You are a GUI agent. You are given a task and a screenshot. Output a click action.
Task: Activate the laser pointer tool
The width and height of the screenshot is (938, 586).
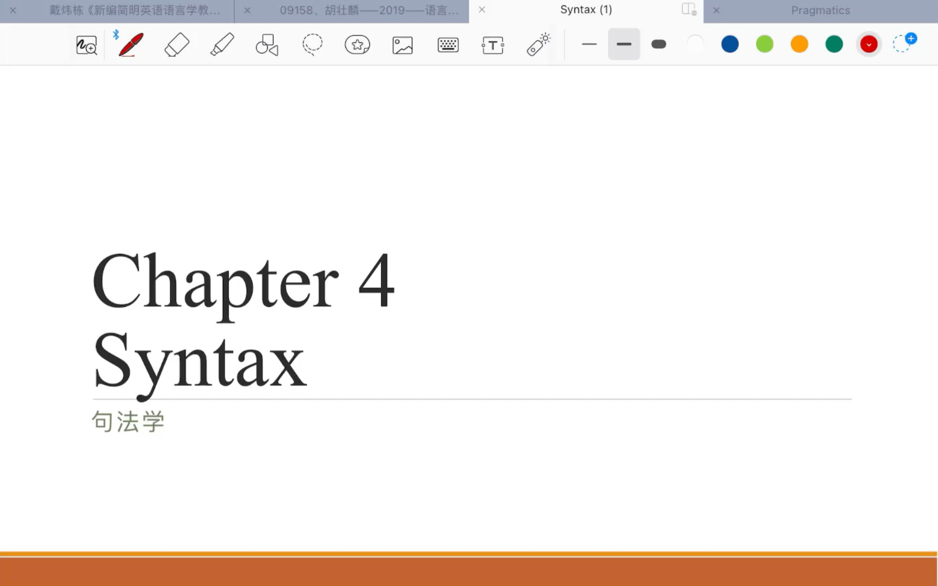(538, 44)
